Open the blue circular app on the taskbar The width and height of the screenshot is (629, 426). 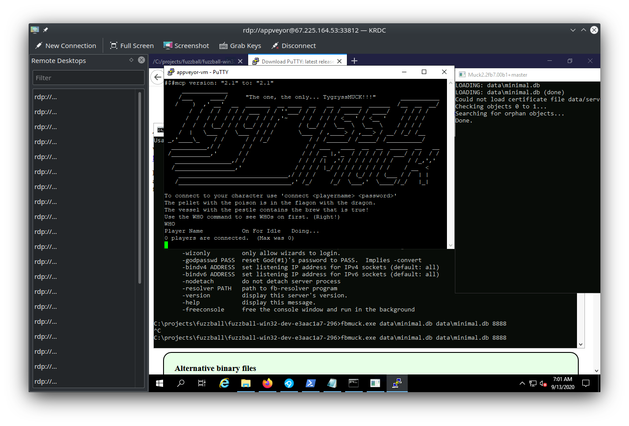289,383
